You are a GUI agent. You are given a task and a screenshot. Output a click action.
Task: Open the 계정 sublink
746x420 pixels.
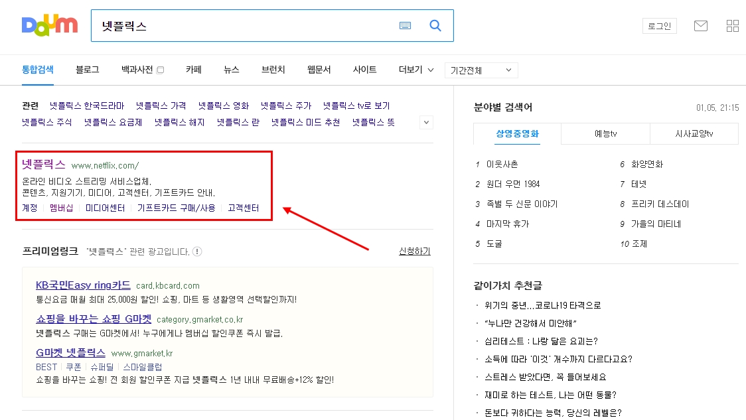click(x=29, y=208)
